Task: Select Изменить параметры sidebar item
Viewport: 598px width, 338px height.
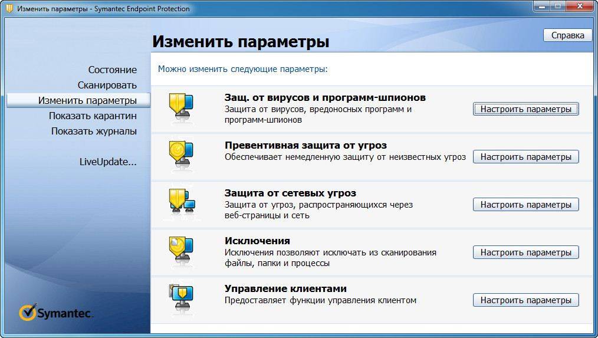Action: 78,100
